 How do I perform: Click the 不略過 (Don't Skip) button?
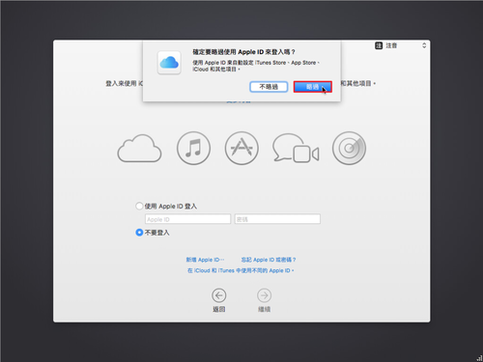(x=269, y=87)
